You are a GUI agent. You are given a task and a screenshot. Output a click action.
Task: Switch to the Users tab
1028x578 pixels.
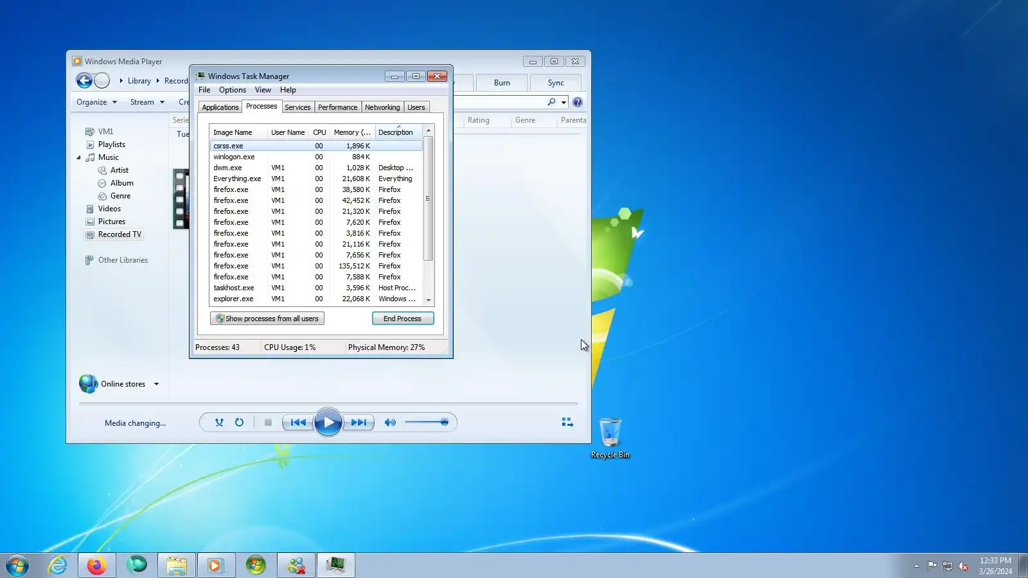[x=416, y=107]
